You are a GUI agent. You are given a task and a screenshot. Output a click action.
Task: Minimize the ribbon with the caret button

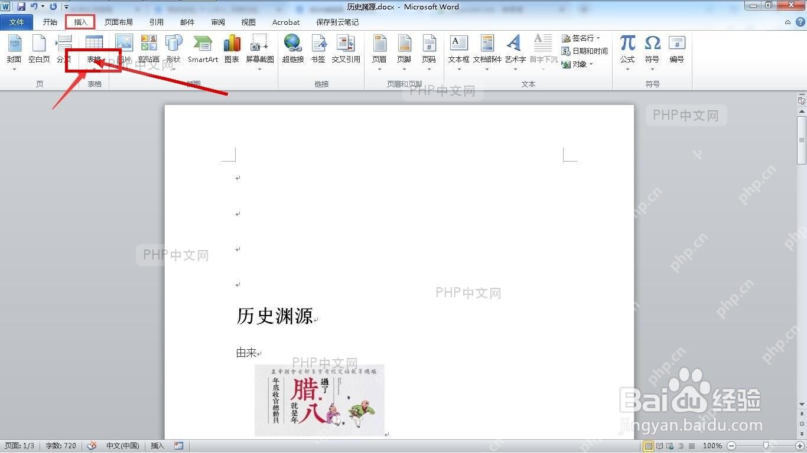pos(788,22)
